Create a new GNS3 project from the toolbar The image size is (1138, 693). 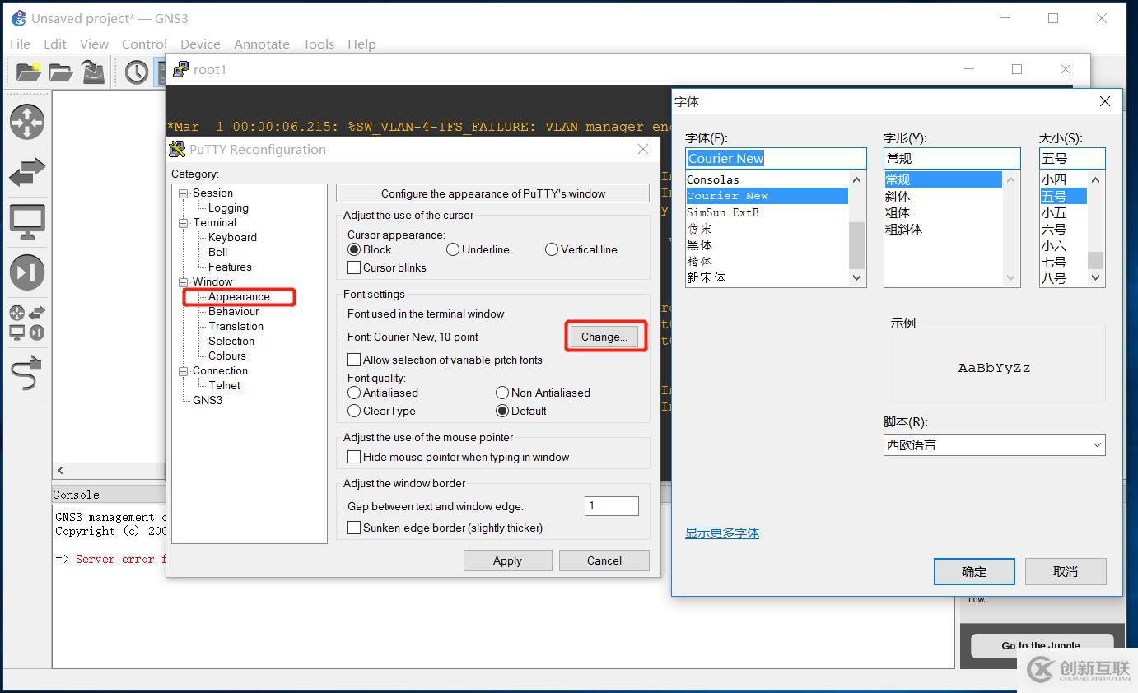28,72
